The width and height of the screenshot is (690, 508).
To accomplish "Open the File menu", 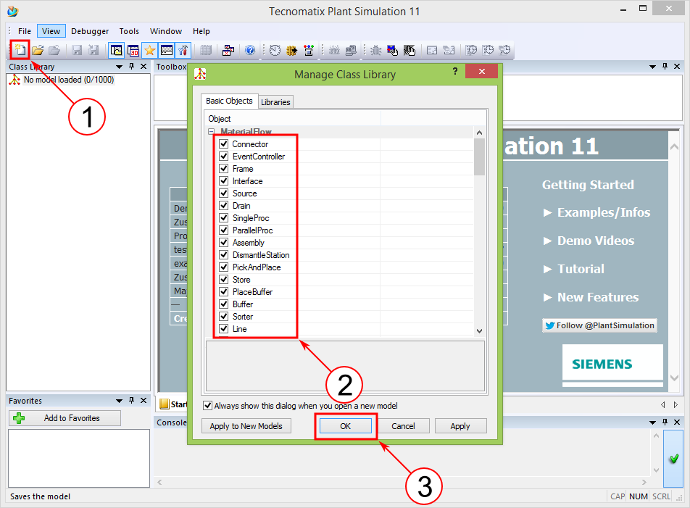I will pyautogui.click(x=24, y=31).
